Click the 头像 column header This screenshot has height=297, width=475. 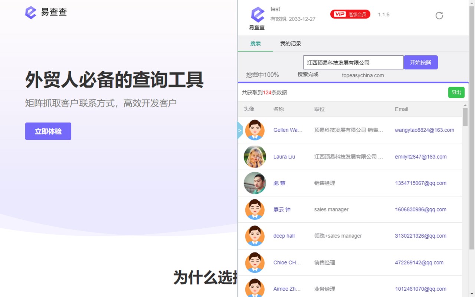click(249, 109)
